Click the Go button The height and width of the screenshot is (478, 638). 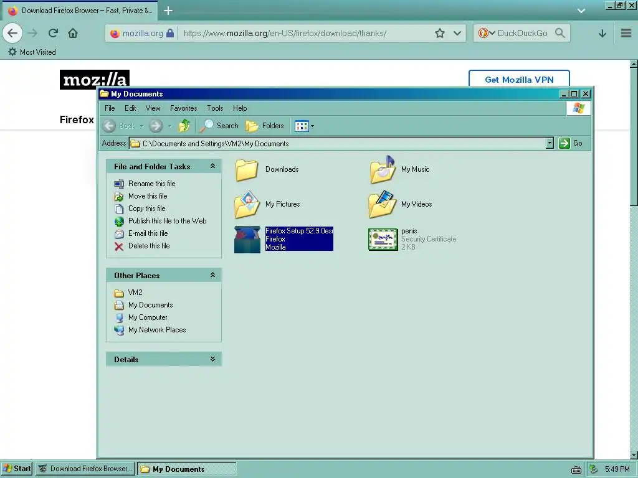pos(571,143)
